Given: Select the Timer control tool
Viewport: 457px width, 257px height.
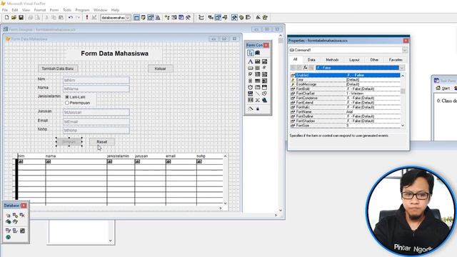Looking at the screenshot, I should pos(251,87).
